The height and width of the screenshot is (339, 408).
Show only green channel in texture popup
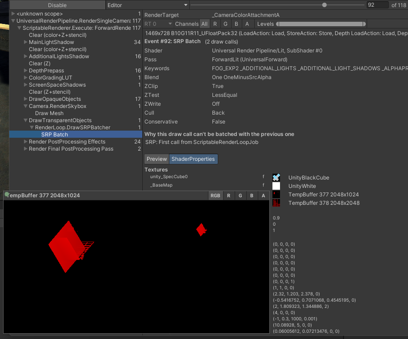(240, 195)
